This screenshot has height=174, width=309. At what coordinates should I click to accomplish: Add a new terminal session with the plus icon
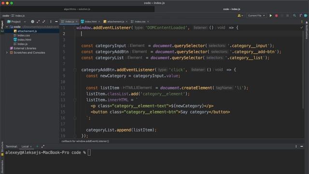click(37, 146)
